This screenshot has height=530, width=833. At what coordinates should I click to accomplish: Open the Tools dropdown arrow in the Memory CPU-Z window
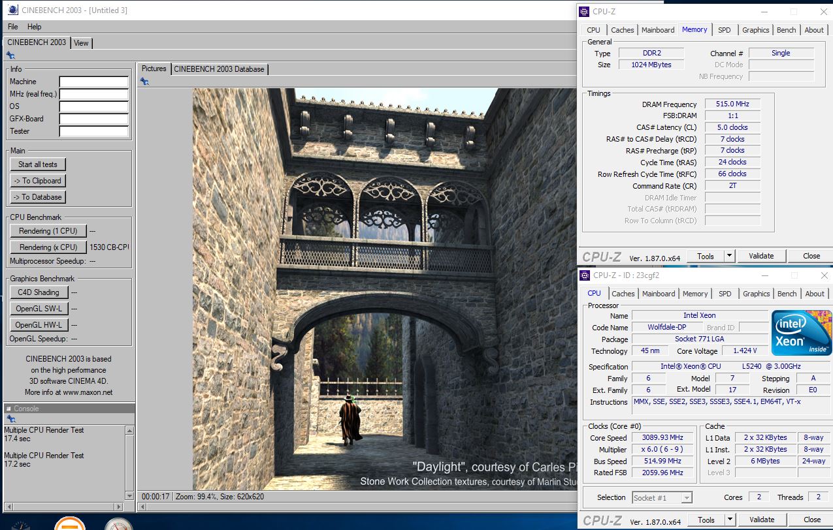coord(730,256)
